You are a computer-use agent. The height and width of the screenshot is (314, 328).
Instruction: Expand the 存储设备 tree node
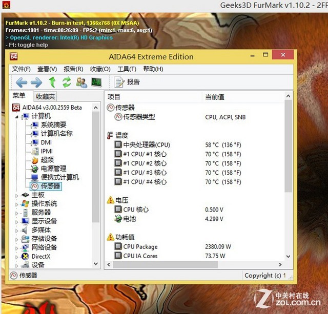[x=17, y=240]
